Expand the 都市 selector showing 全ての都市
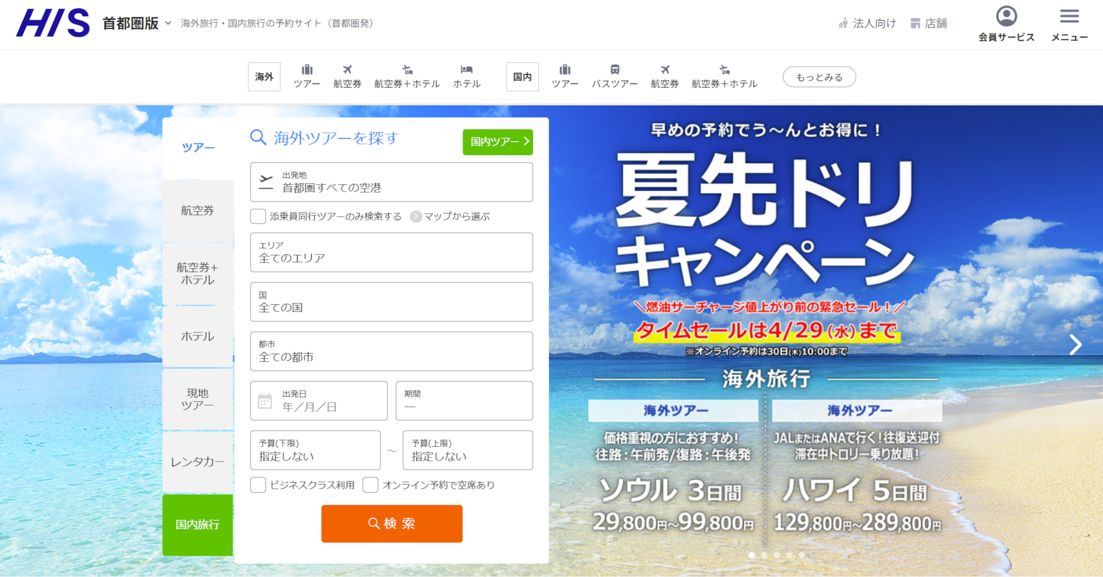Image resolution: width=1103 pixels, height=577 pixels. point(391,351)
